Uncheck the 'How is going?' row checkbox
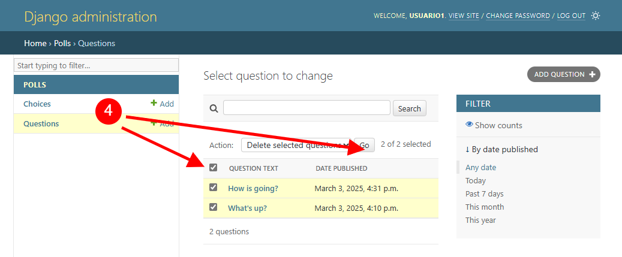 pos(214,188)
